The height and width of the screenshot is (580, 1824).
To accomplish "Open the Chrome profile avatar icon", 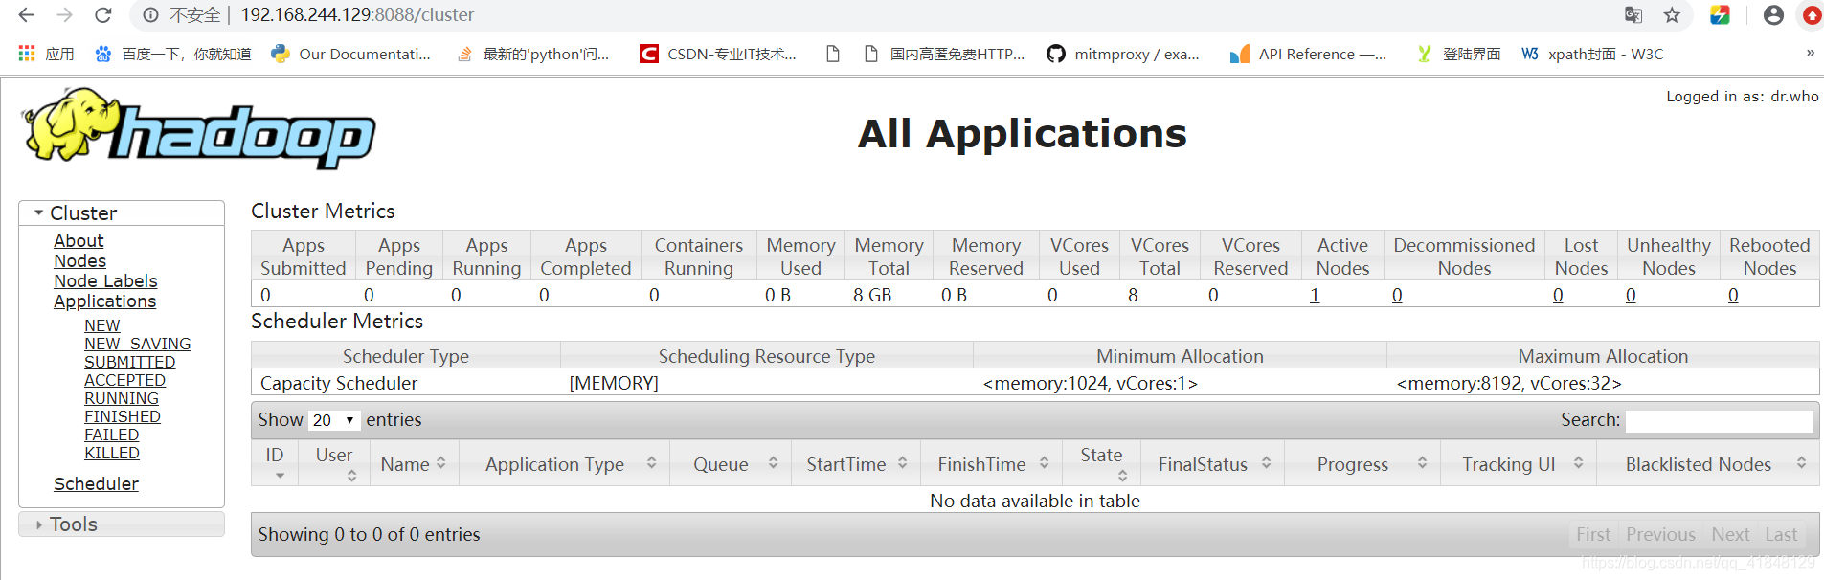I will click(x=1773, y=15).
